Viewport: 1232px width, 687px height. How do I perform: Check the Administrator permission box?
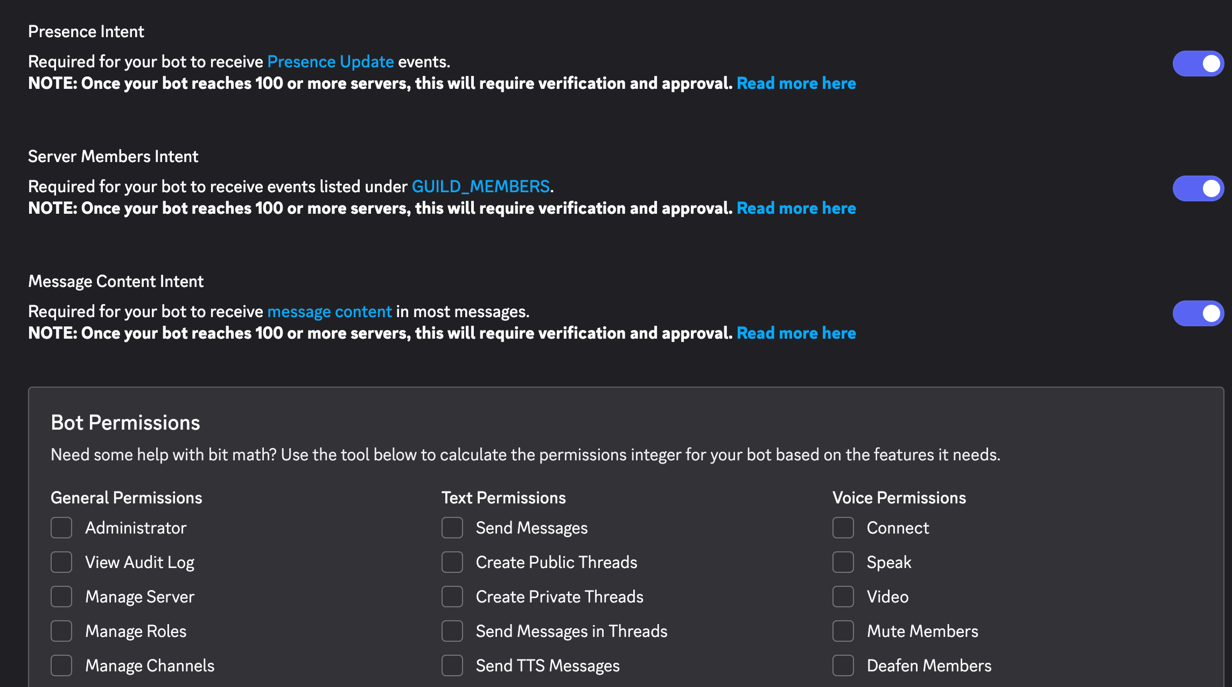[x=61, y=528]
